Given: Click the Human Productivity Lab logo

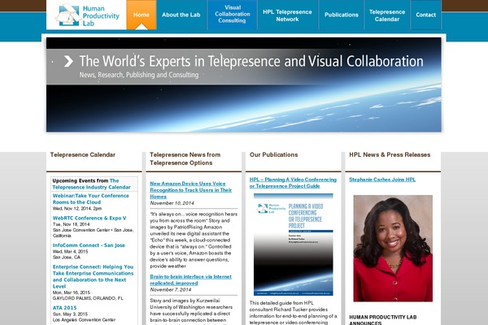Looking at the screenshot, I should click(87, 15).
